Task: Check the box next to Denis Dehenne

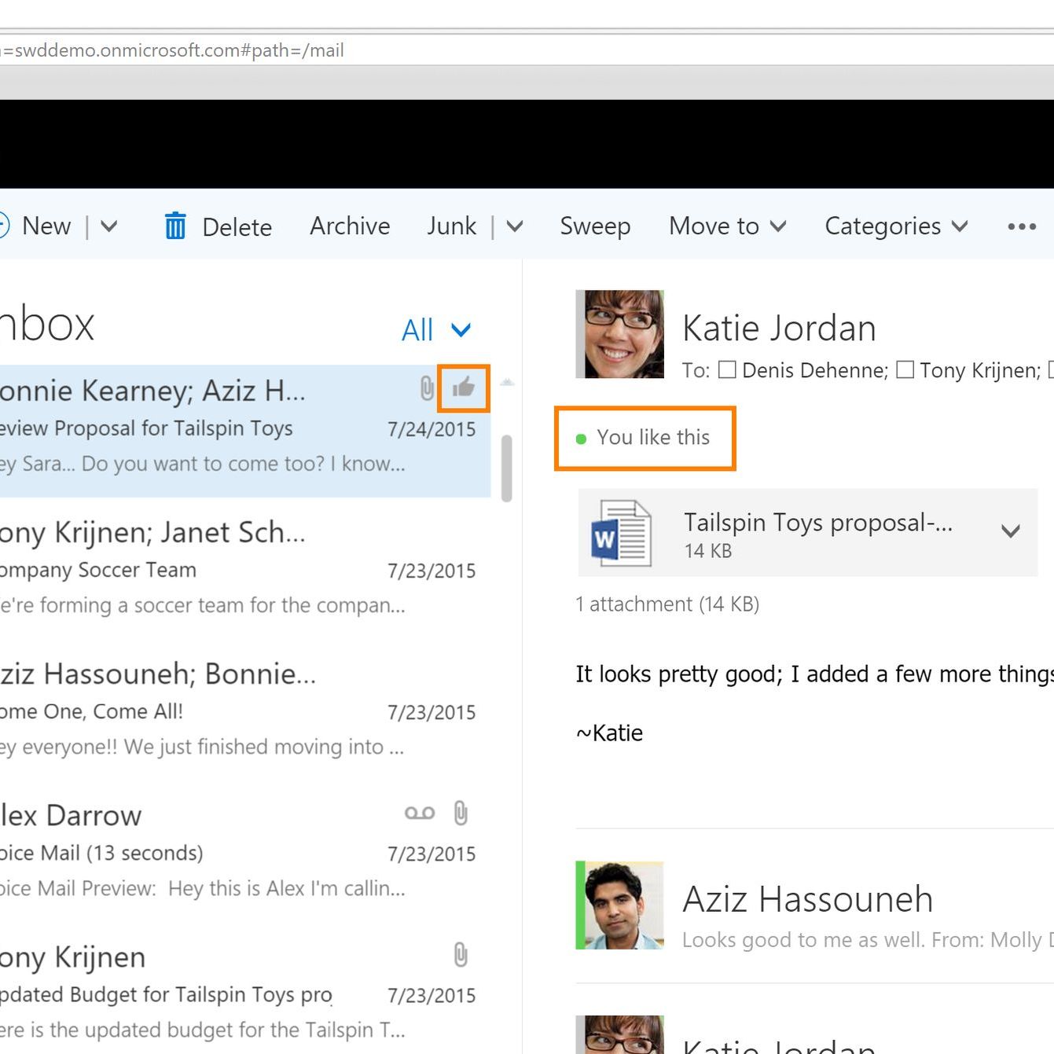Action: pyautogui.click(x=728, y=369)
